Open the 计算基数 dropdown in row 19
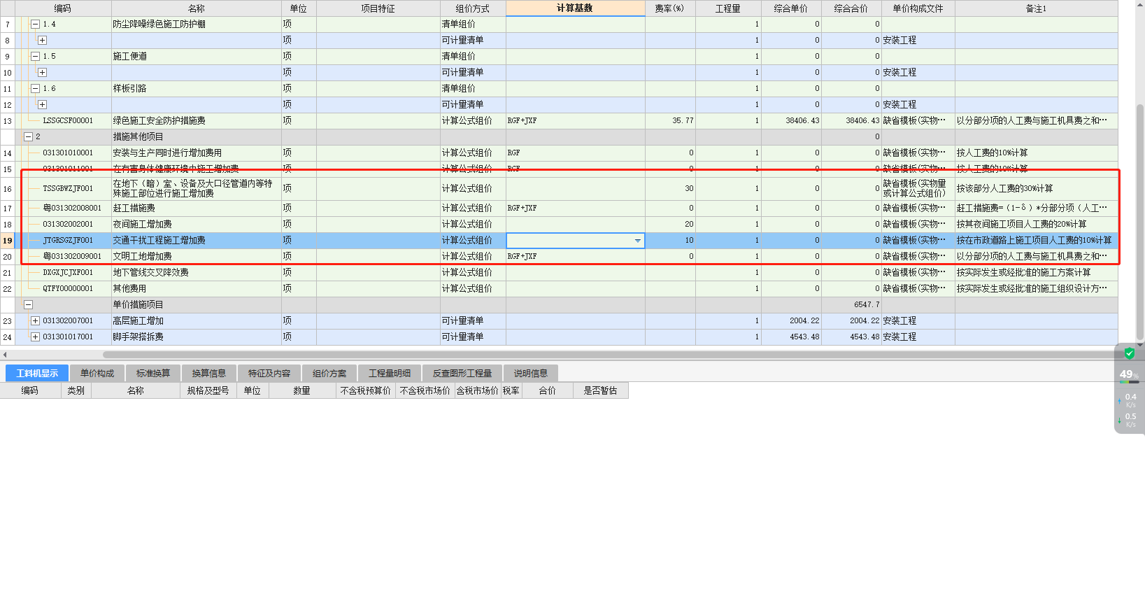The image size is (1145, 601). (637, 241)
